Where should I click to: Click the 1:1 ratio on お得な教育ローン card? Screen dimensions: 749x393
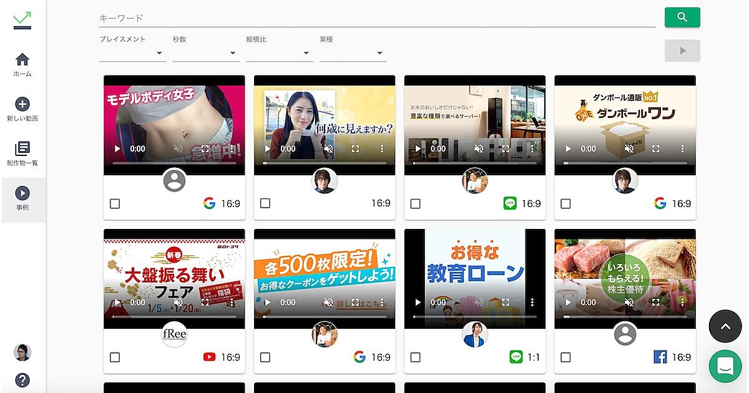(534, 357)
